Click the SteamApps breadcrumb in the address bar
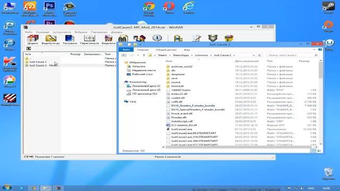 coord(181,55)
